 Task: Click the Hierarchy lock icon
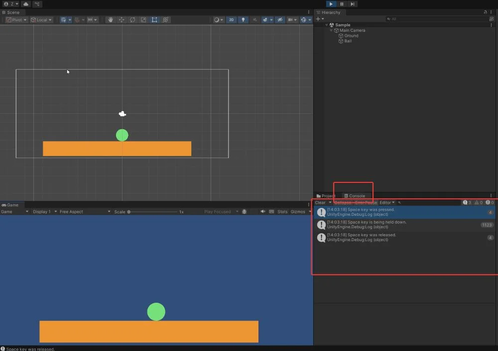[x=485, y=12]
